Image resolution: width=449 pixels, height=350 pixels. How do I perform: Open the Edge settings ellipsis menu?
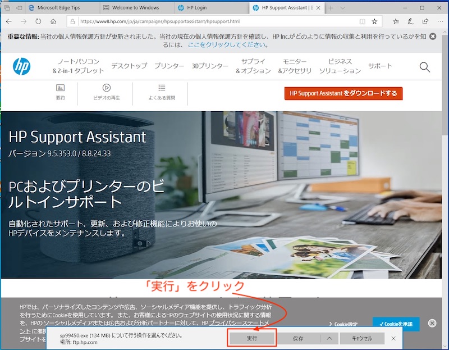[x=440, y=21]
